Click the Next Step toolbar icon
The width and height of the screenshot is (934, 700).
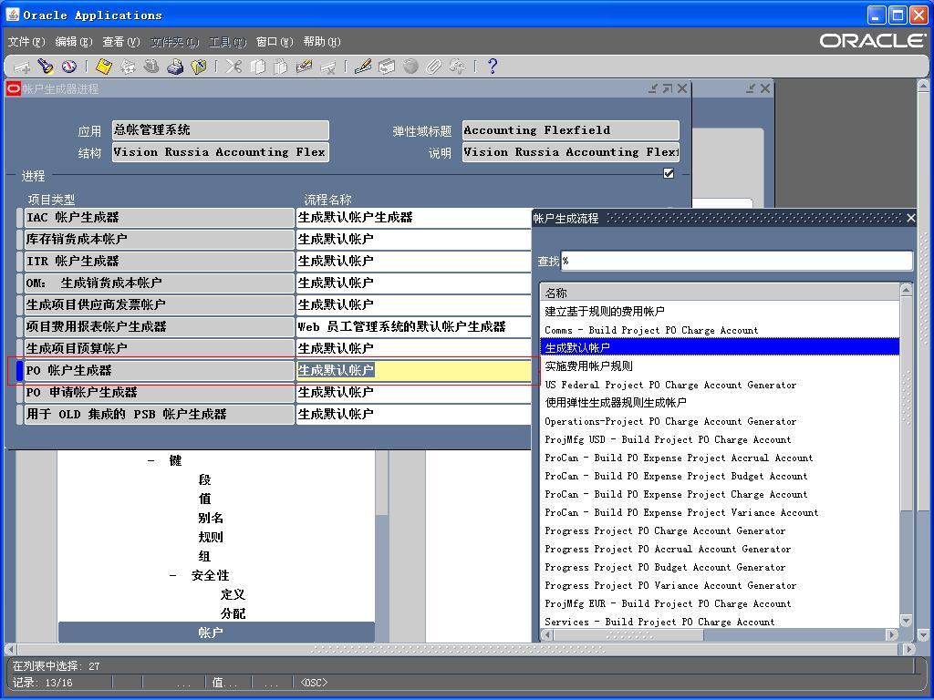(128, 67)
